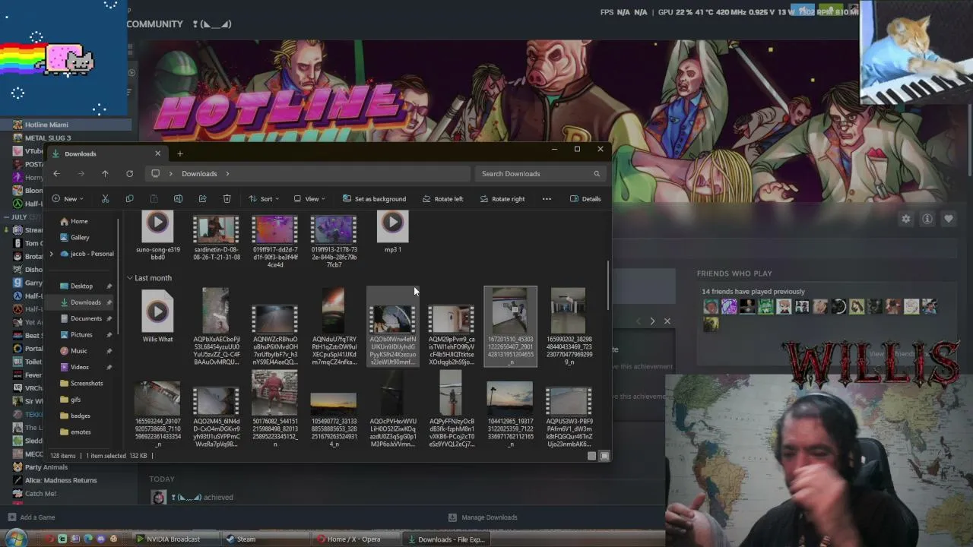Select the Willis What audio file
973x547 pixels.
pos(157,316)
